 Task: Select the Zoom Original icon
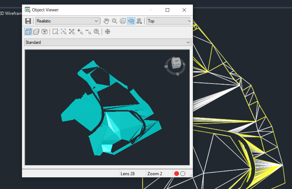(97, 32)
